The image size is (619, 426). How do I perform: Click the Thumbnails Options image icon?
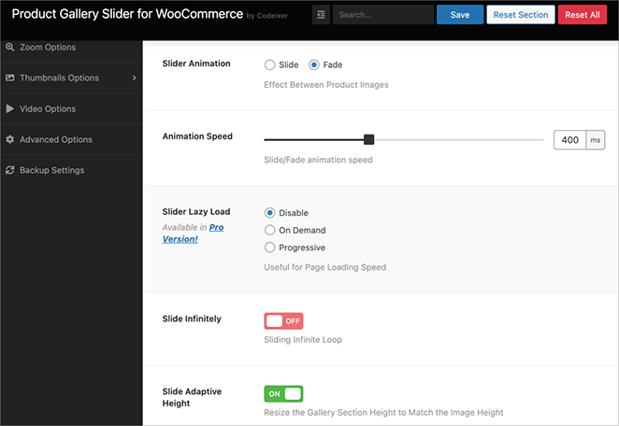click(10, 78)
